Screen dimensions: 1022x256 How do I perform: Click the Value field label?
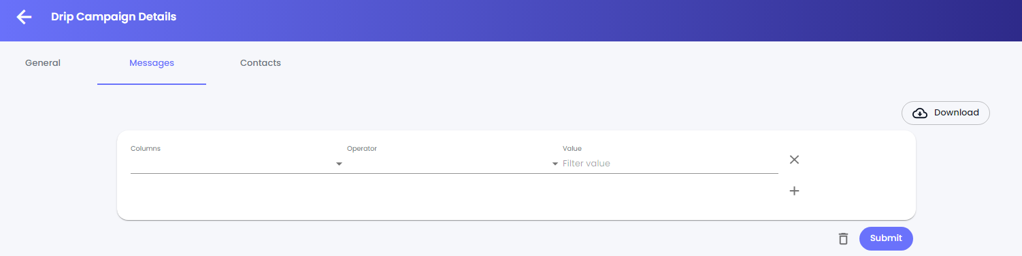coord(572,148)
